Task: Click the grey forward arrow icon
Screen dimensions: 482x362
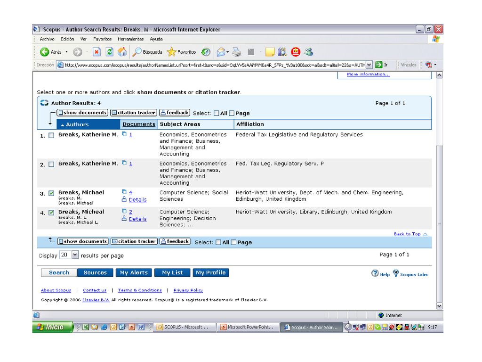Action: 78,52
